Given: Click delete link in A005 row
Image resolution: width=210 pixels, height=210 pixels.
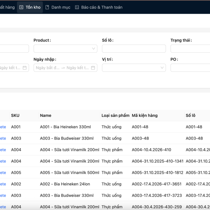Looking at the screenshot, I should point(3,173).
